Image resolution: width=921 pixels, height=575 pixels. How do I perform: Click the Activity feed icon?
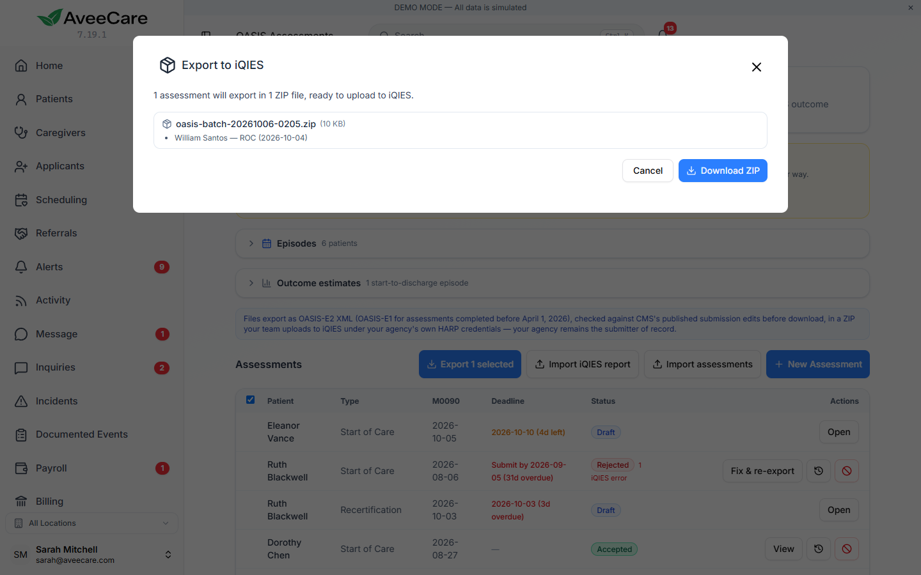coord(21,300)
